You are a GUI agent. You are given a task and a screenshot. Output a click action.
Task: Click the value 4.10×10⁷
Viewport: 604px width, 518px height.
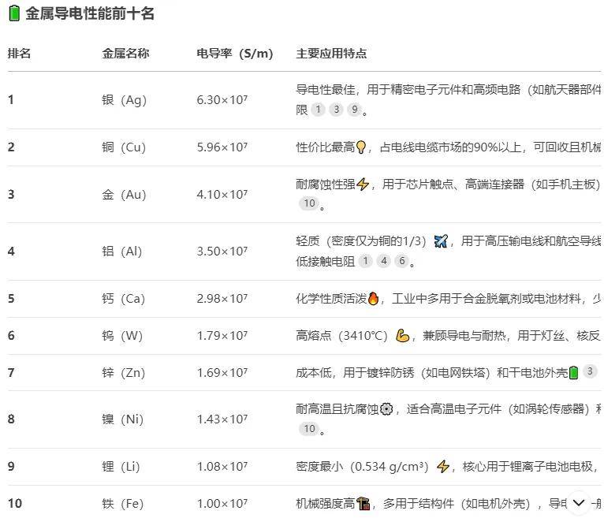click(222, 195)
